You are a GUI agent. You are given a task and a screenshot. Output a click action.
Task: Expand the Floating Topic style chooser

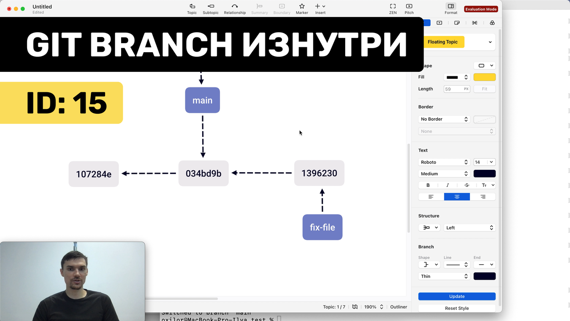(490, 42)
